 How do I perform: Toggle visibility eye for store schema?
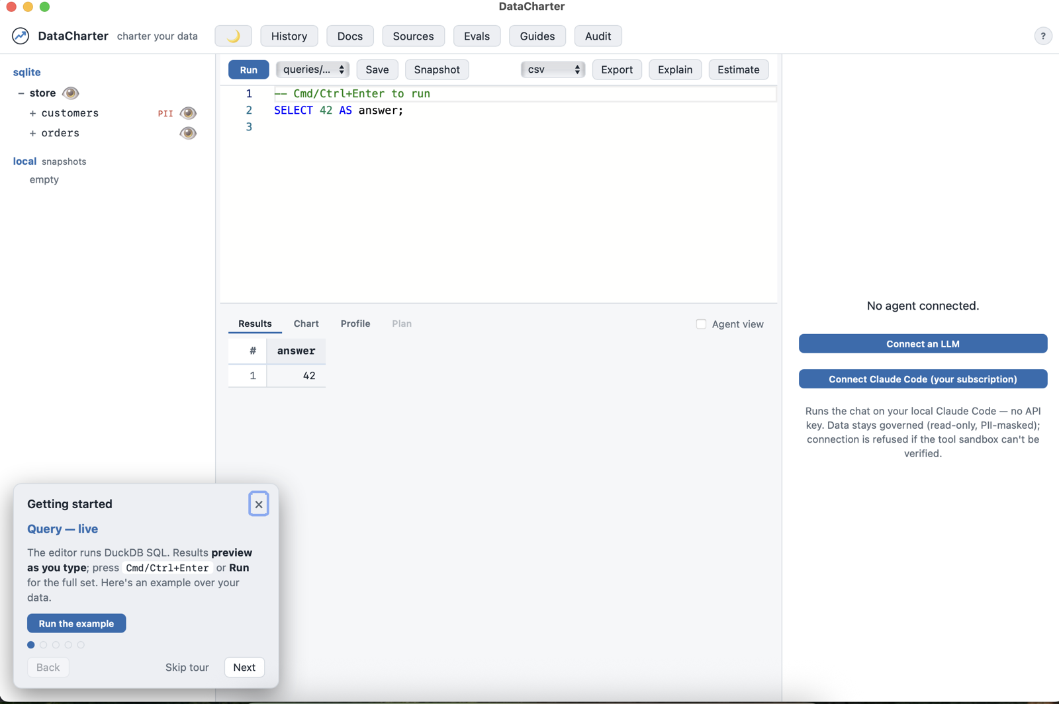click(x=70, y=93)
